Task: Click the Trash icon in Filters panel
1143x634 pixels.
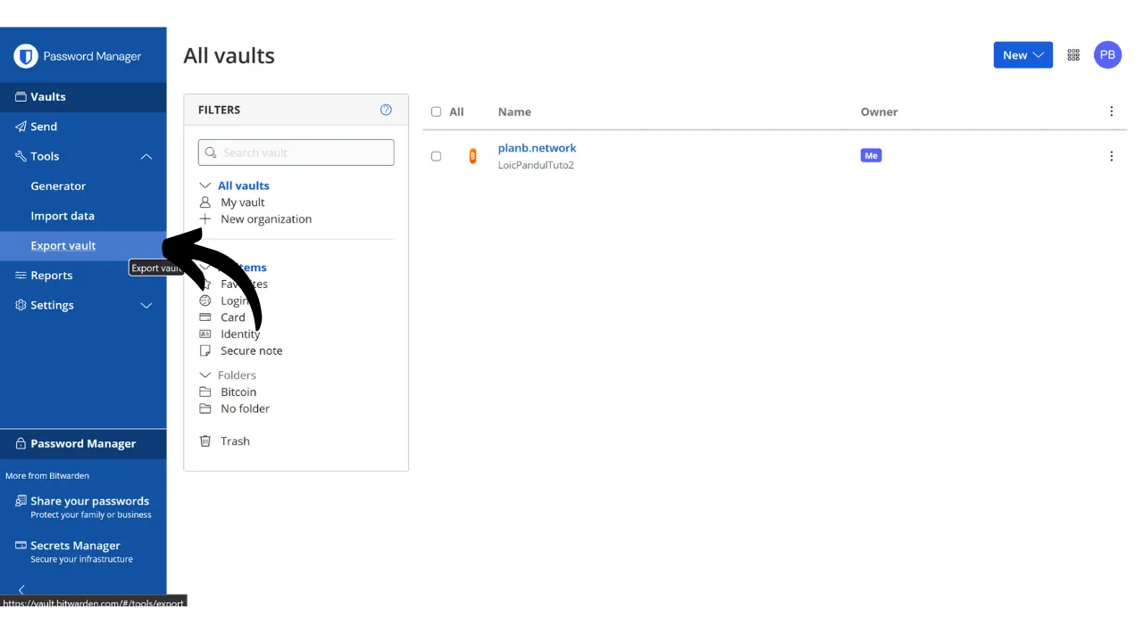Action: coord(205,441)
